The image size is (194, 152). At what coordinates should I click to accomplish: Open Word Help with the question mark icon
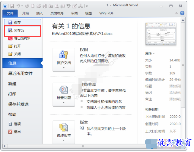[182, 13]
